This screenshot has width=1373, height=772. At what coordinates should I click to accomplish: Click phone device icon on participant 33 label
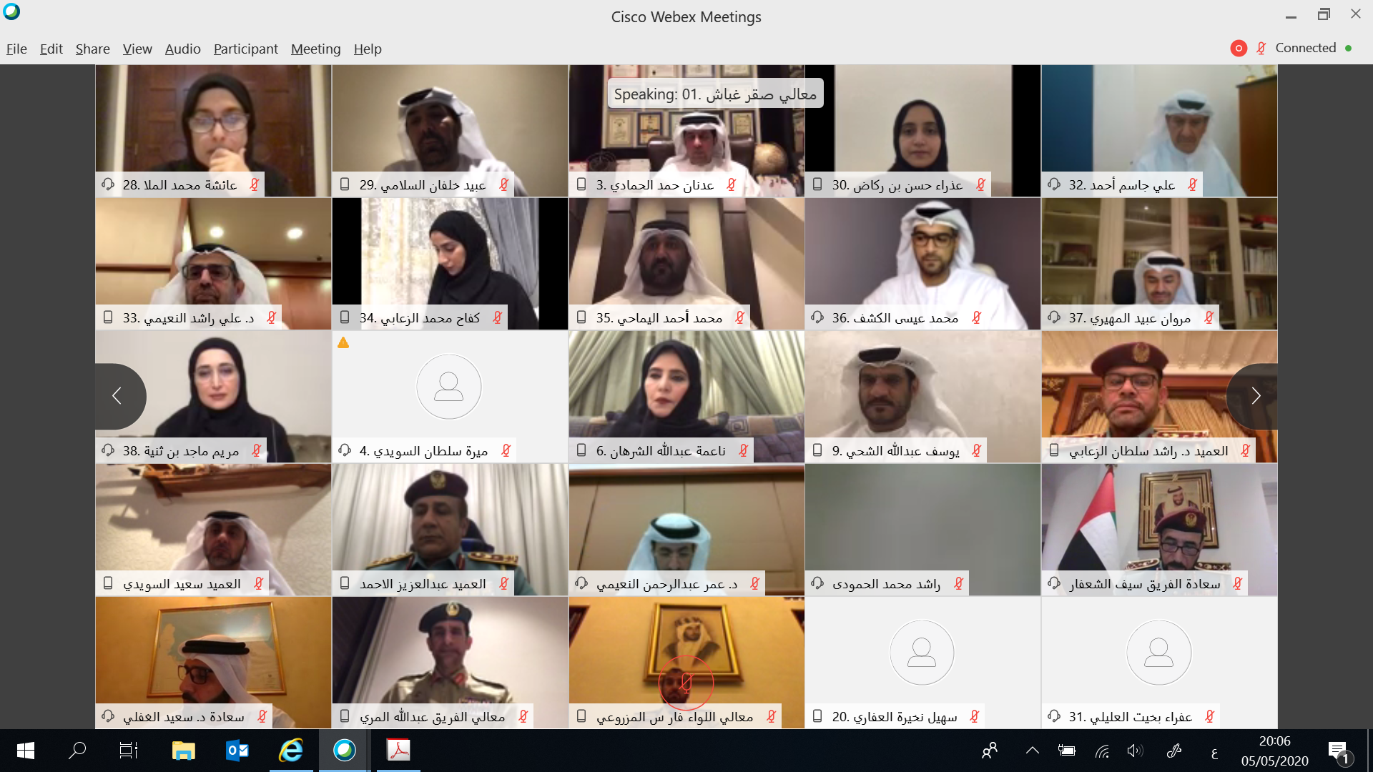[x=108, y=317]
